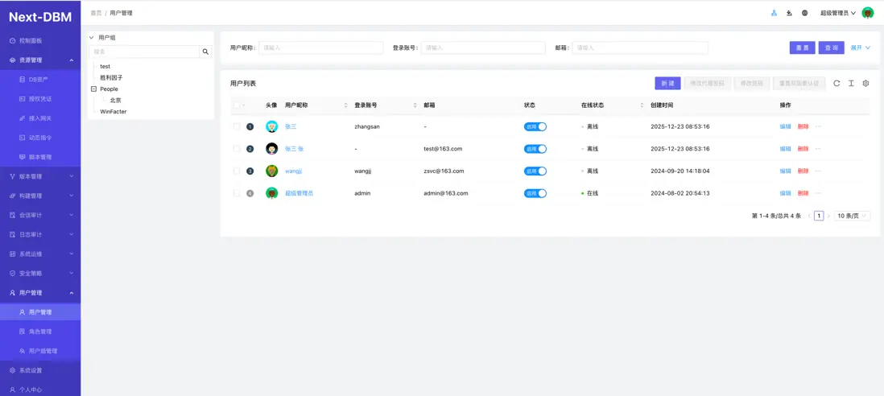Screen dimensions: 884x396
Task: Refresh the user list with the reload icon
Action: point(836,84)
